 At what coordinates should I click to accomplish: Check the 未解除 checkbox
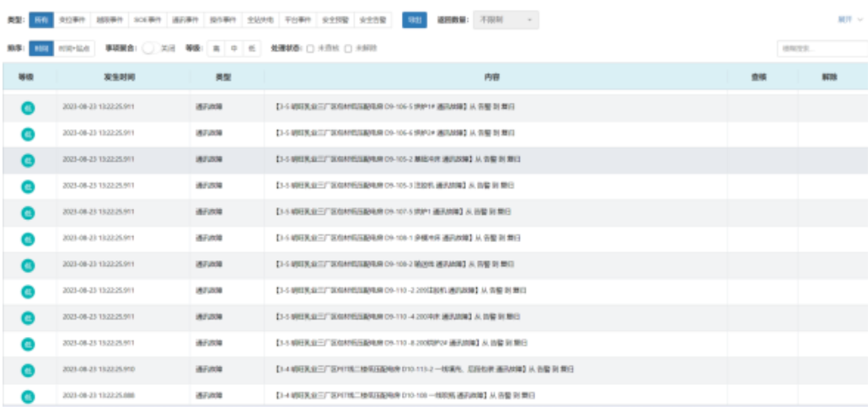(347, 49)
